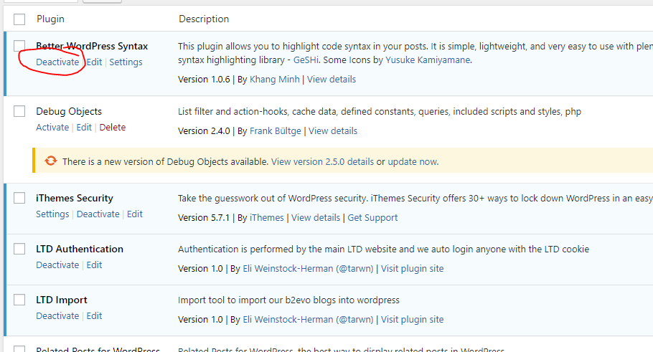Edit the Better WordPress Syntax plugin

(x=94, y=62)
